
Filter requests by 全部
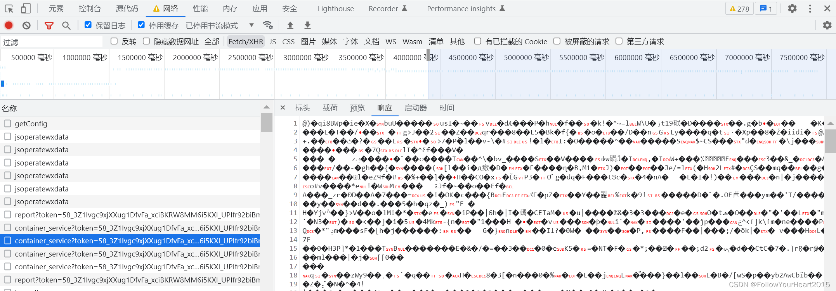[x=212, y=41]
